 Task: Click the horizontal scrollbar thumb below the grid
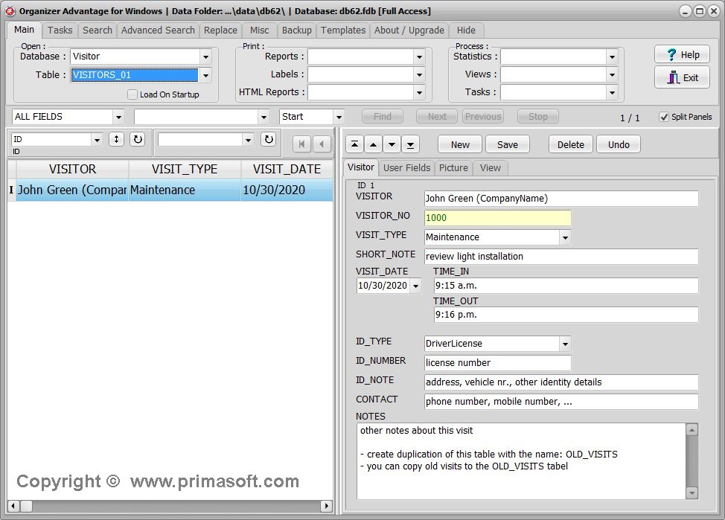pos(26,506)
